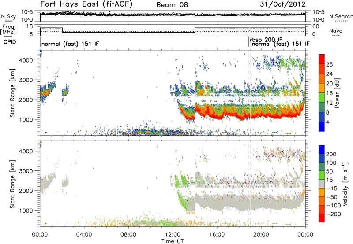
Task: Click the 'Beam 08' label
Action: [x=172, y=5]
